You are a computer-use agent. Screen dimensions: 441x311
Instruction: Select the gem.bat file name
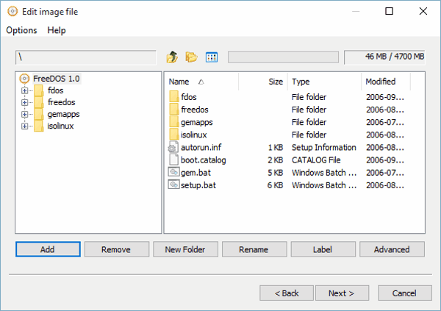coord(196,173)
